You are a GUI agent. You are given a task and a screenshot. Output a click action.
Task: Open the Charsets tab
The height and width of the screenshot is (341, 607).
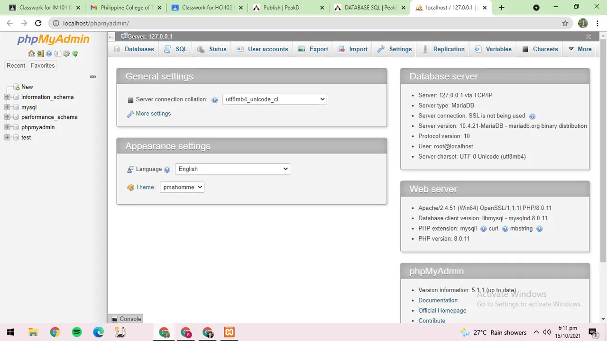tap(540, 49)
